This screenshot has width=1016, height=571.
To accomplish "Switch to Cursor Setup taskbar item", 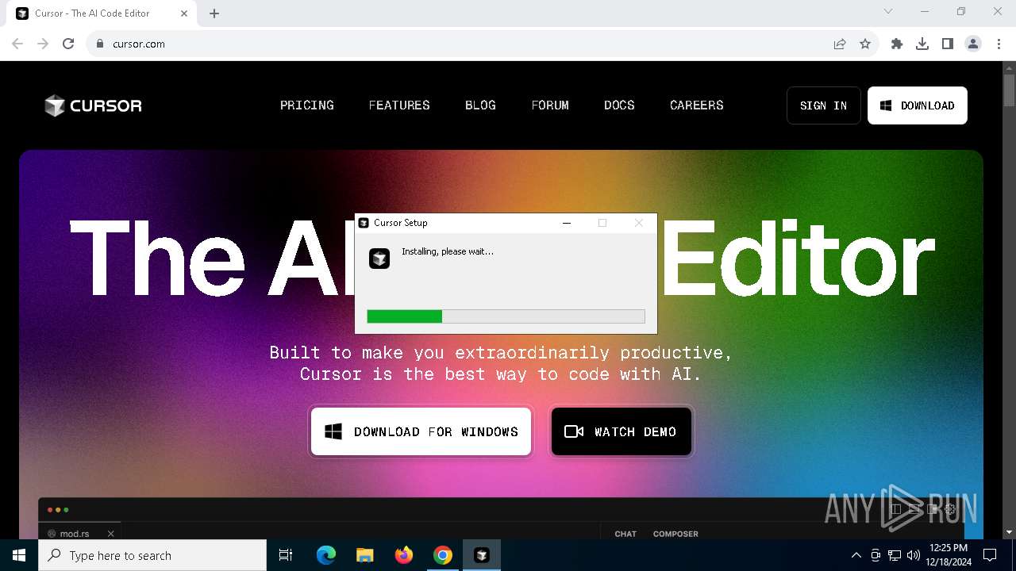I will [x=482, y=555].
